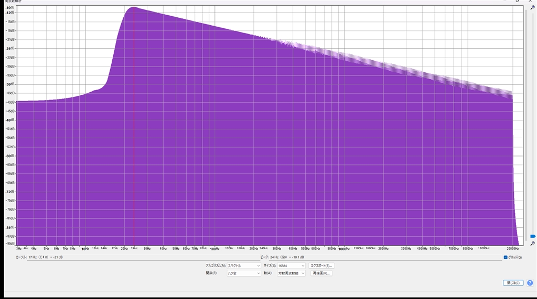
Task: Click the '-24dB' level axis label
Action: point(10,48)
